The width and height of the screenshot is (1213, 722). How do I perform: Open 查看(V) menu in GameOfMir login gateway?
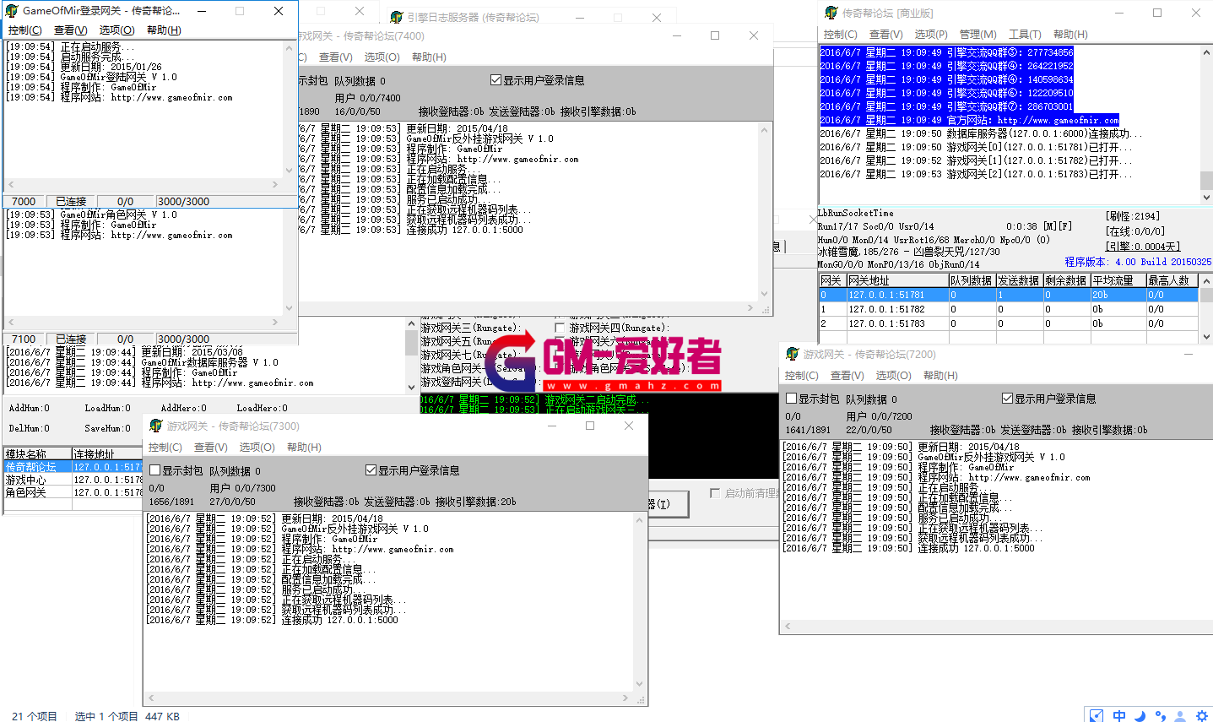click(70, 30)
